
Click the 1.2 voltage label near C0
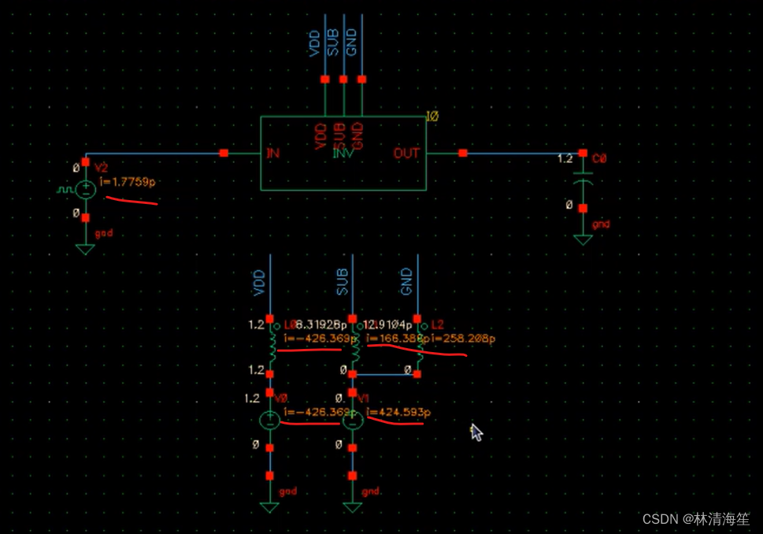click(x=565, y=158)
